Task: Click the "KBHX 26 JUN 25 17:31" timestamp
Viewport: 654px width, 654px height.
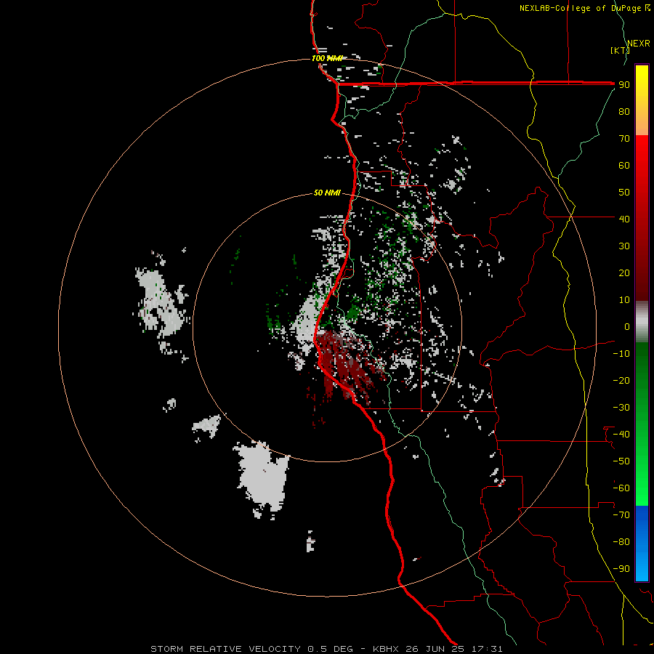Action: point(437,649)
